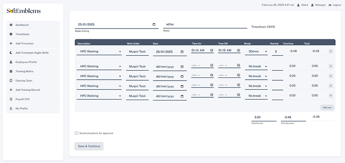
Task: Click the Abdul user icon in header
Action: 298,5
